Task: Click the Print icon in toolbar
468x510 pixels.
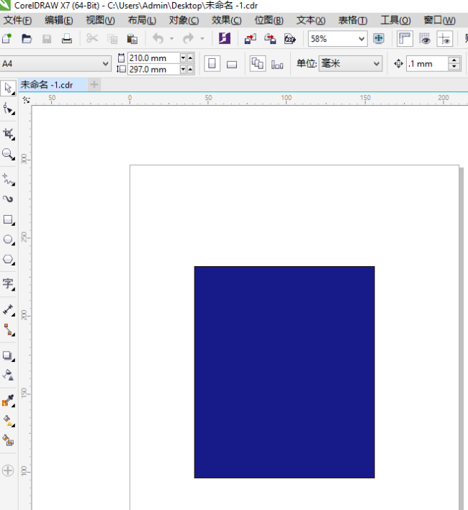Action: pyautogui.click(x=67, y=39)
